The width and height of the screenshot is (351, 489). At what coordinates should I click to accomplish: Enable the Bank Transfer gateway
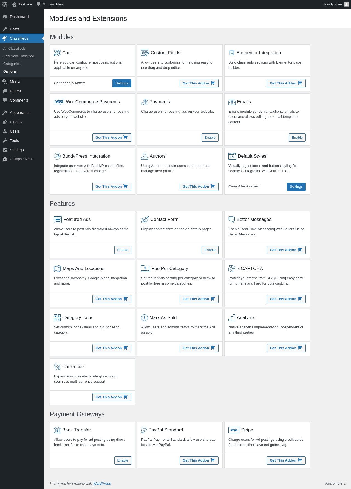point(123,460)
